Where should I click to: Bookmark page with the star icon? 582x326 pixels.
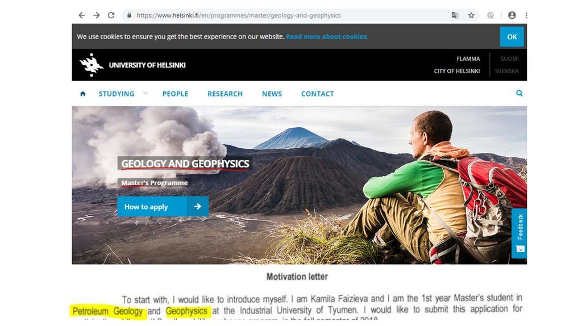click(471, 15)
